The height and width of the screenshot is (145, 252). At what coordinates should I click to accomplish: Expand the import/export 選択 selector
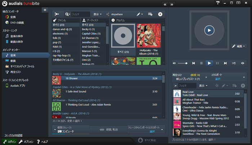click(146, 130)
